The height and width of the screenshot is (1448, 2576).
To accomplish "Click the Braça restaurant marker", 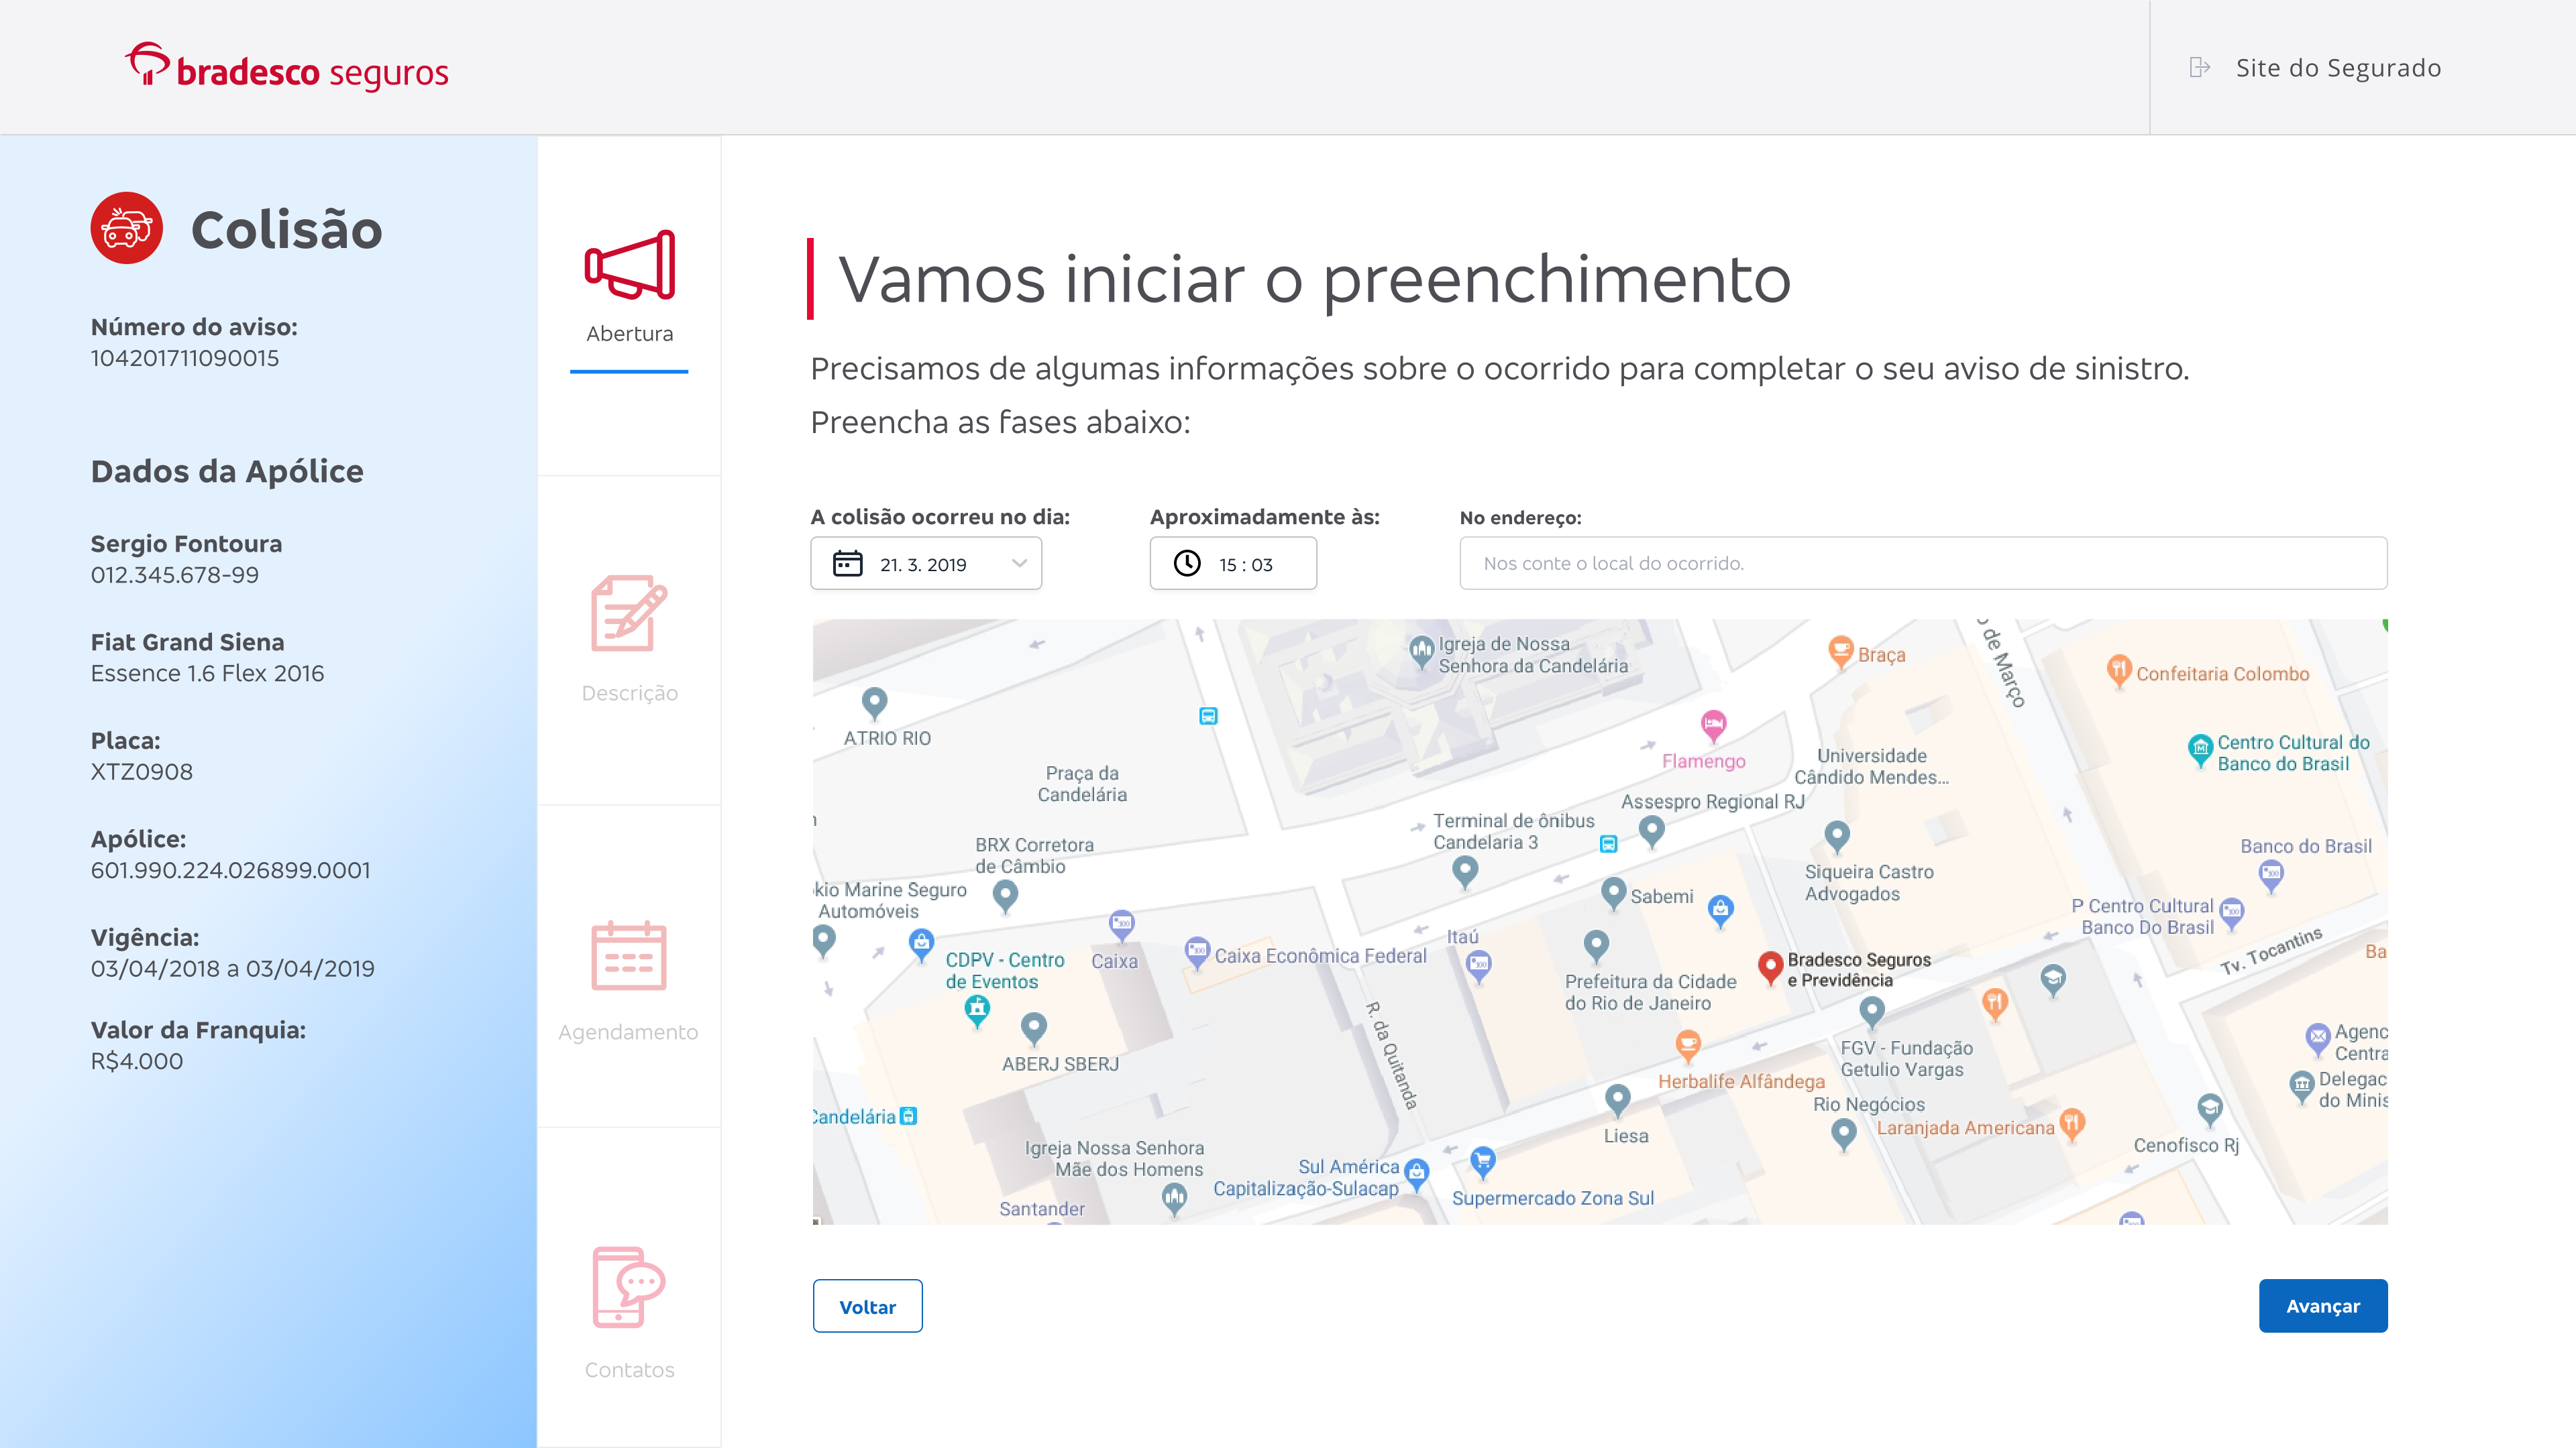I will coord(1840,652).
